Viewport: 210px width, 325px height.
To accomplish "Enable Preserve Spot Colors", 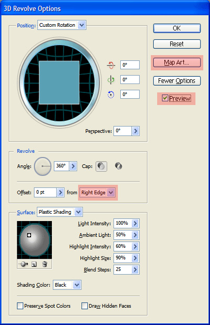I will click(20, 306).
